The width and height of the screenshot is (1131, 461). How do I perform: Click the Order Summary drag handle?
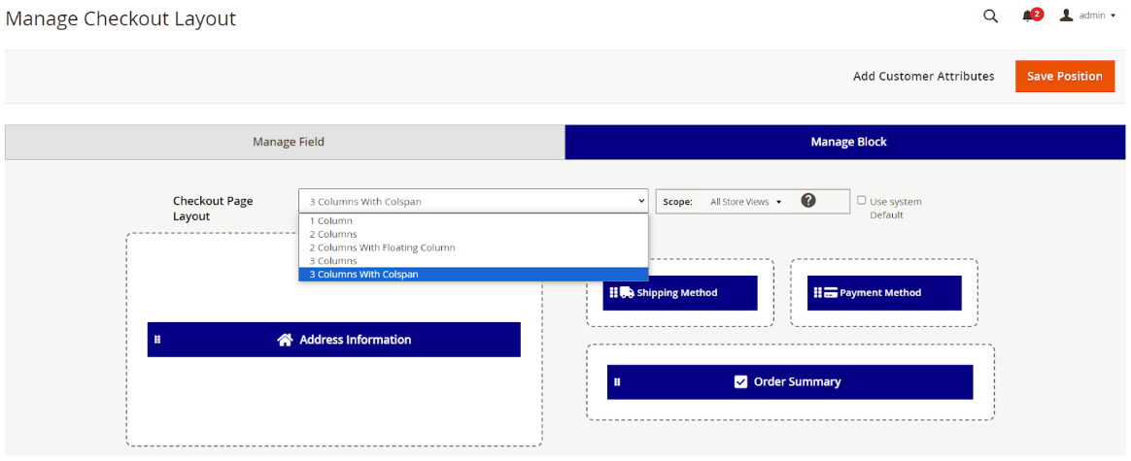click(617, 381)
